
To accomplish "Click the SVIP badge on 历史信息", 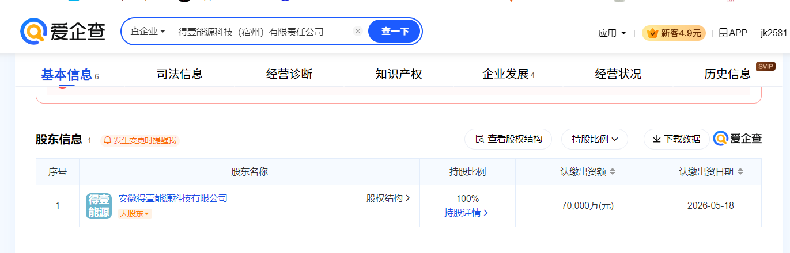I will tap(765, 66).
